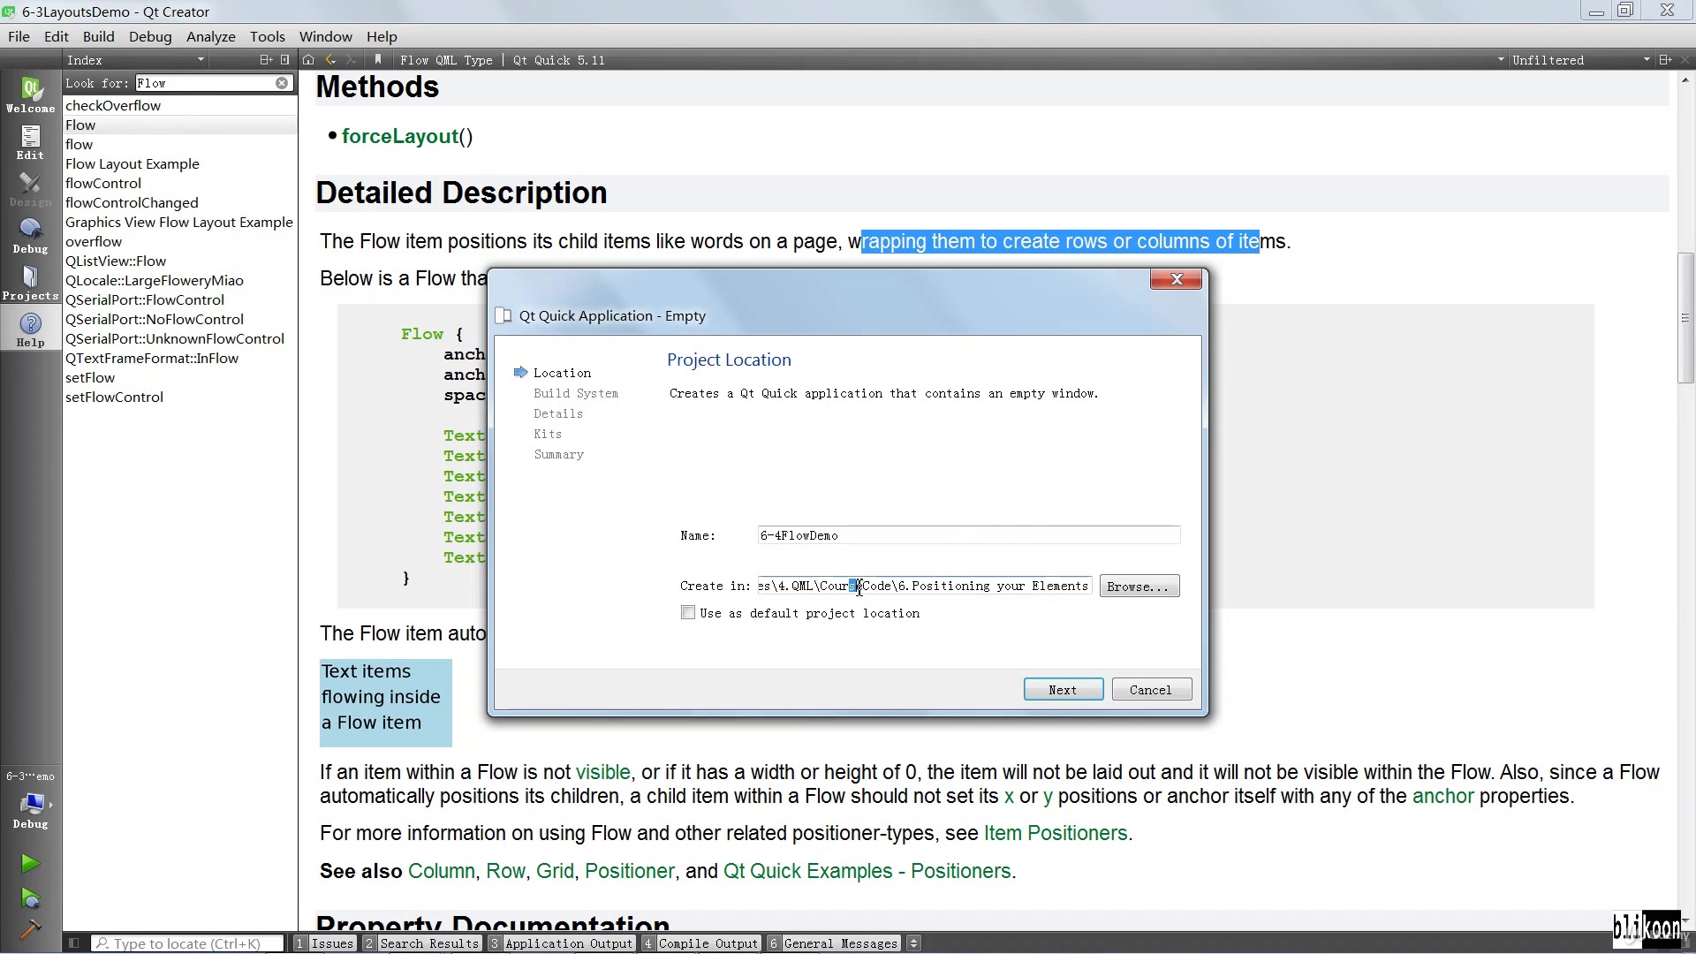1696x954 pixels.
Task: Close the Qt Quick Application dialog
Action: click(x=1176, y=279)
